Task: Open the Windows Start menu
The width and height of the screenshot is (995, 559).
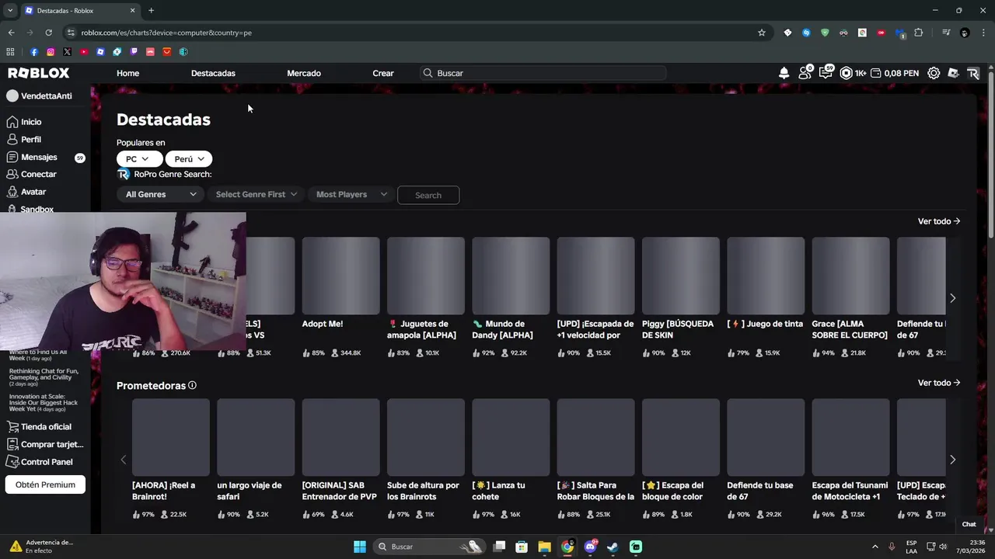Action: coord(359,547)
